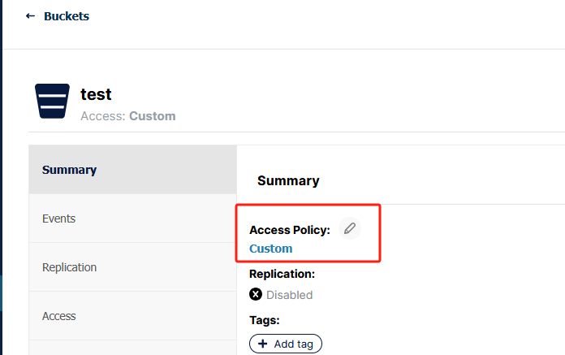Click the 'Tags:' label

265,320
